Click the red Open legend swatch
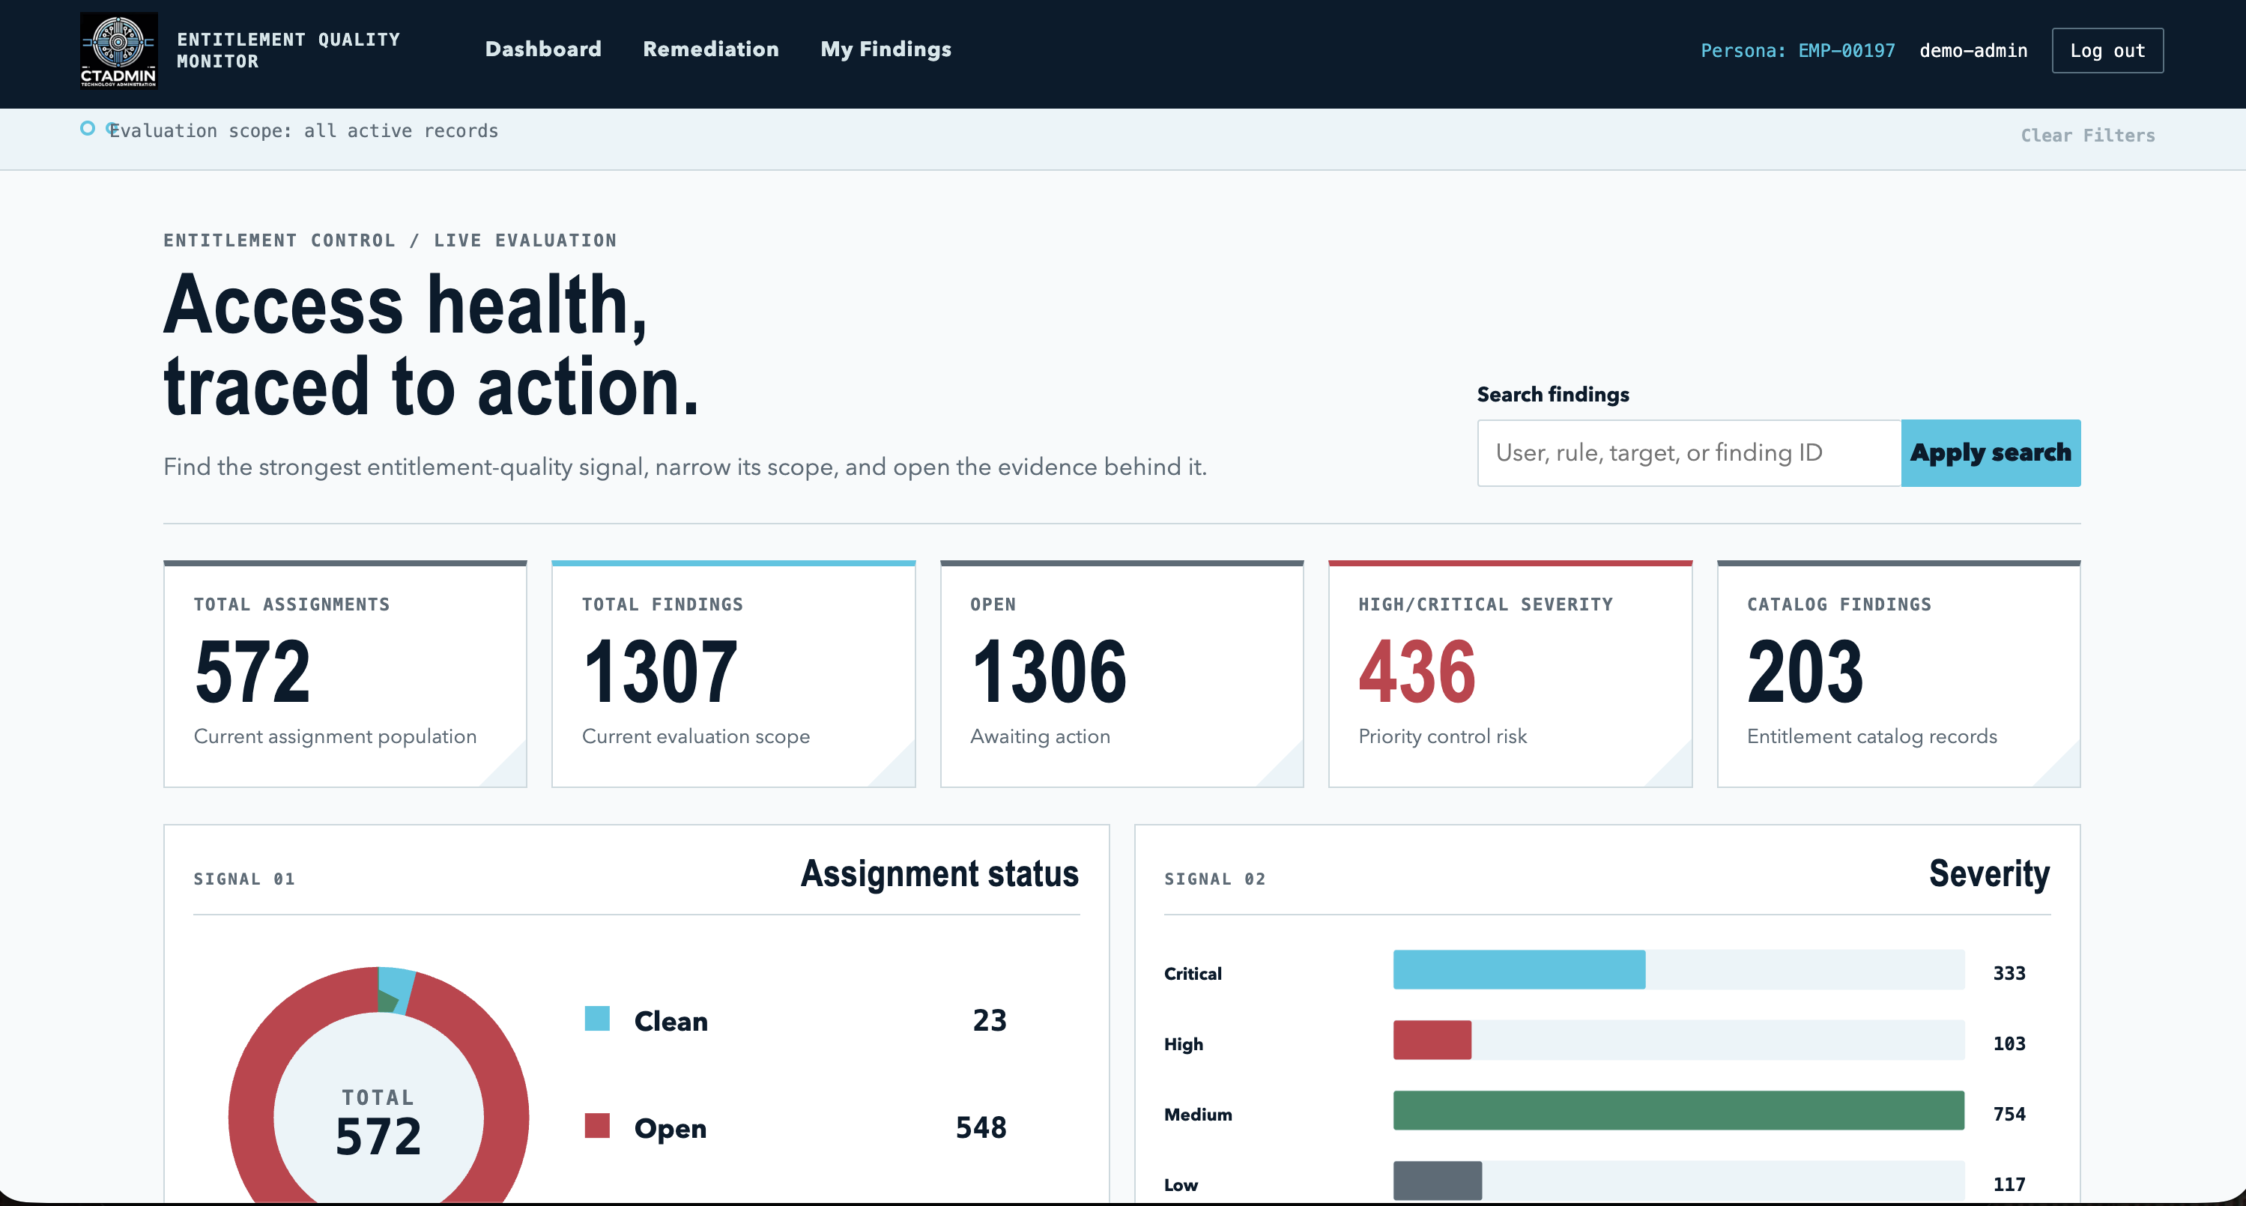 pyautogui.click(x=596, y=1126)
